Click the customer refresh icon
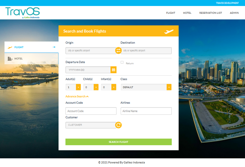 118,125
